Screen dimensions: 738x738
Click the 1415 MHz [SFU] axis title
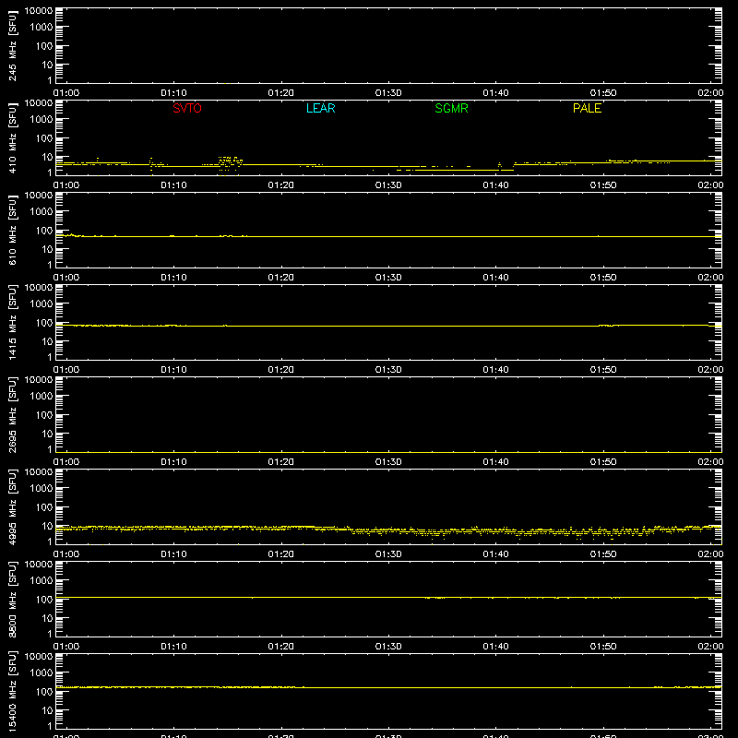(12, 322)
